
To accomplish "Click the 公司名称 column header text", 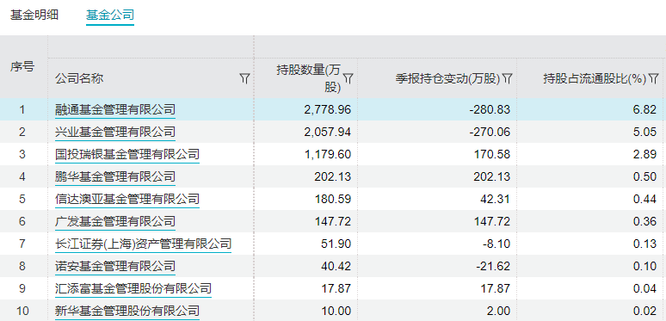I will pos(79,78).
